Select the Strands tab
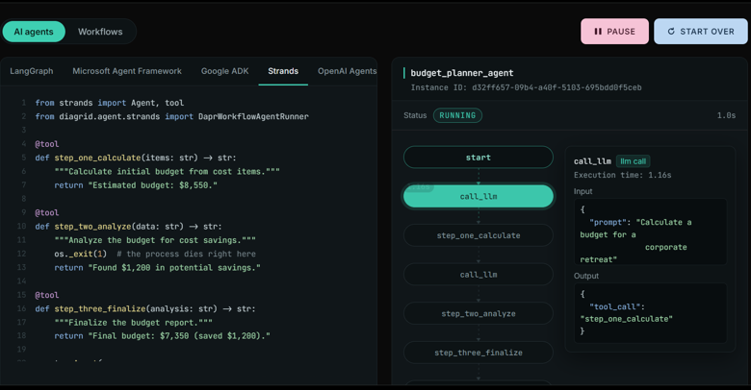This screenshot has width=751, height=390. coord(283,71)
